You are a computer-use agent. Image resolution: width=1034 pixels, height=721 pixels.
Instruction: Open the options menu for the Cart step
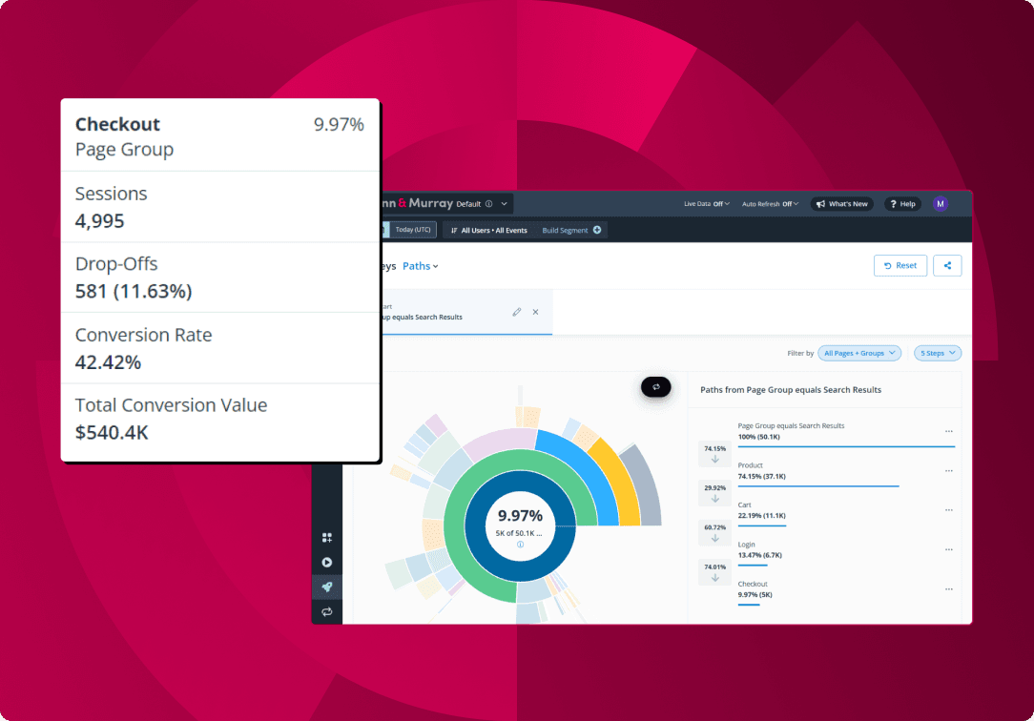tap(948, 510)
